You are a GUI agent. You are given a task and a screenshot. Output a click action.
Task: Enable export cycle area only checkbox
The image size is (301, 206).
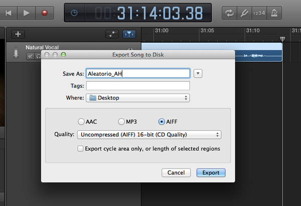click(80, 148)
